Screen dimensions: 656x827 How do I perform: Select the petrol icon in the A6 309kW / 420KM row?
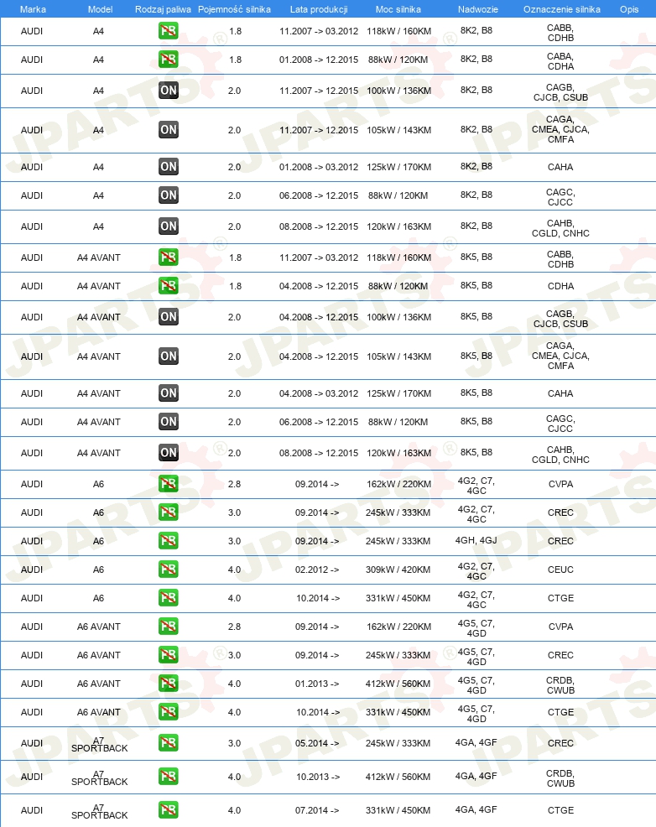169,570
